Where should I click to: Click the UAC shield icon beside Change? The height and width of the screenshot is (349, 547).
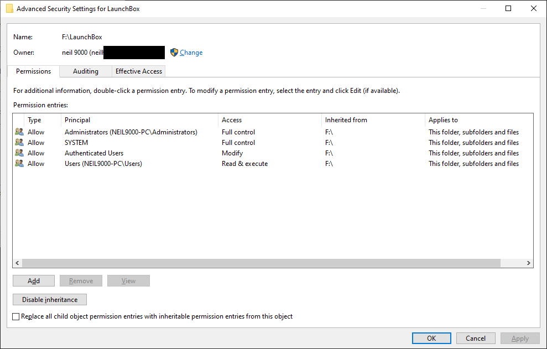coord(174,53)
